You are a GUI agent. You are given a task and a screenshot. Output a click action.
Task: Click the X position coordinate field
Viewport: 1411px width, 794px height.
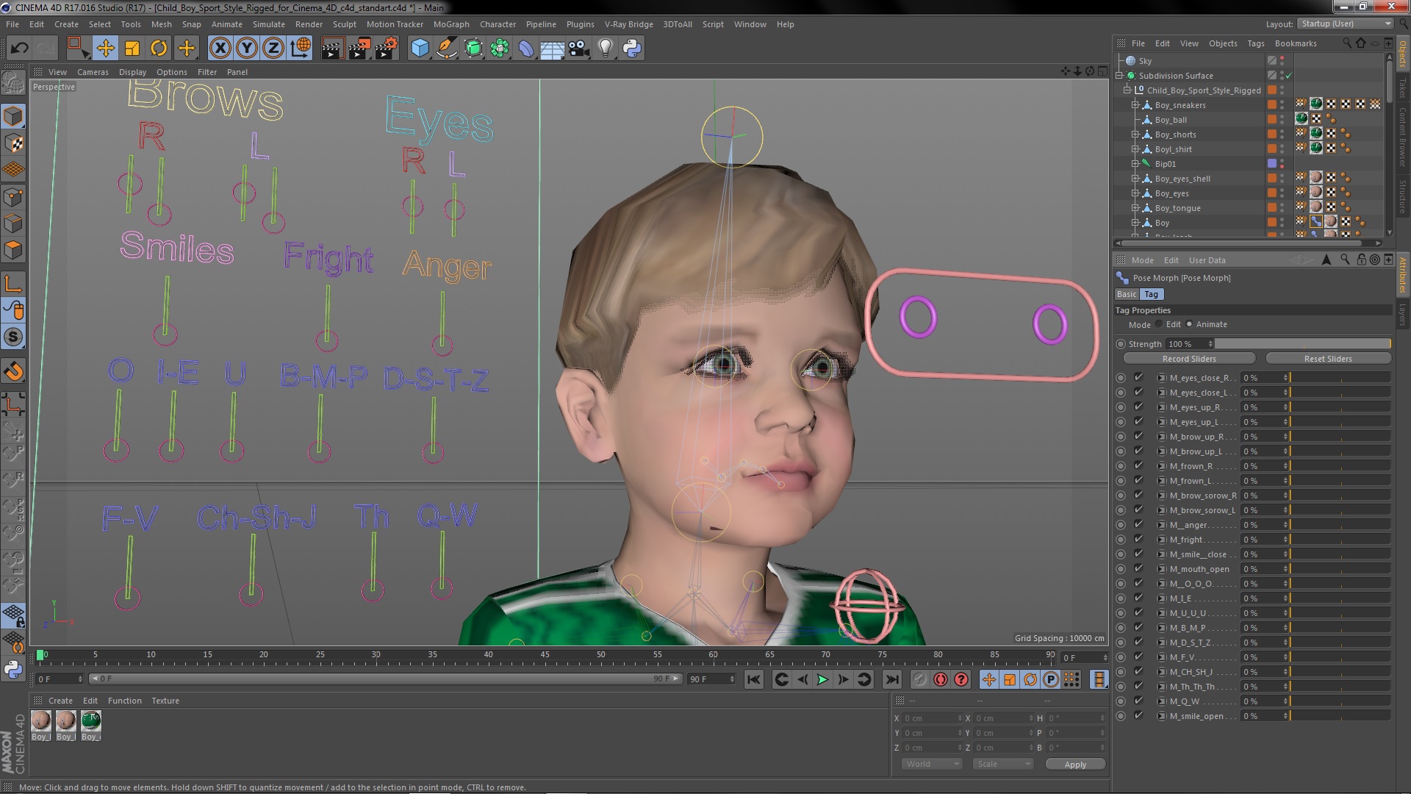(x=932, y=718)
